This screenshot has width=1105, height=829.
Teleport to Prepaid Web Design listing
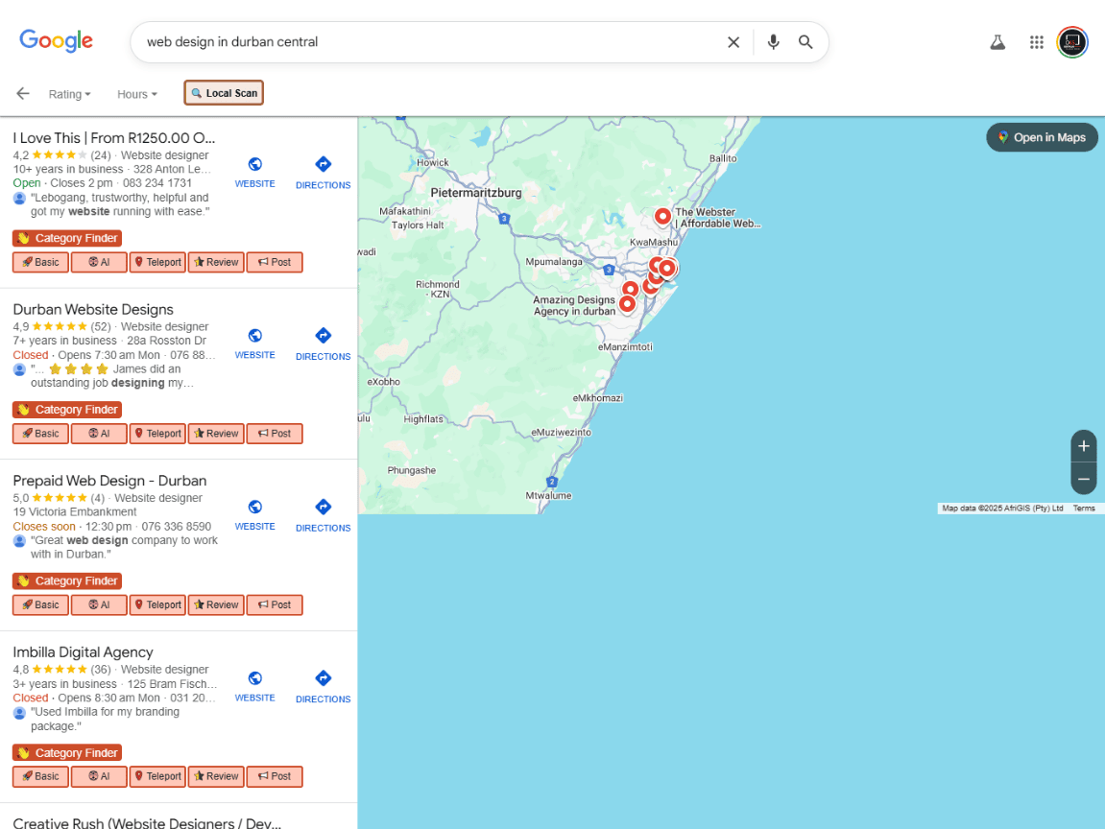pyautogui.click(x=157, y=605)
